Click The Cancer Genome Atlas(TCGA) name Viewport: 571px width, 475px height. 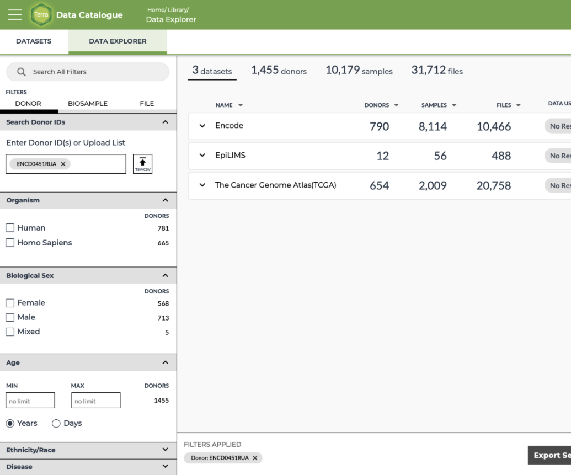pos(276,185)
